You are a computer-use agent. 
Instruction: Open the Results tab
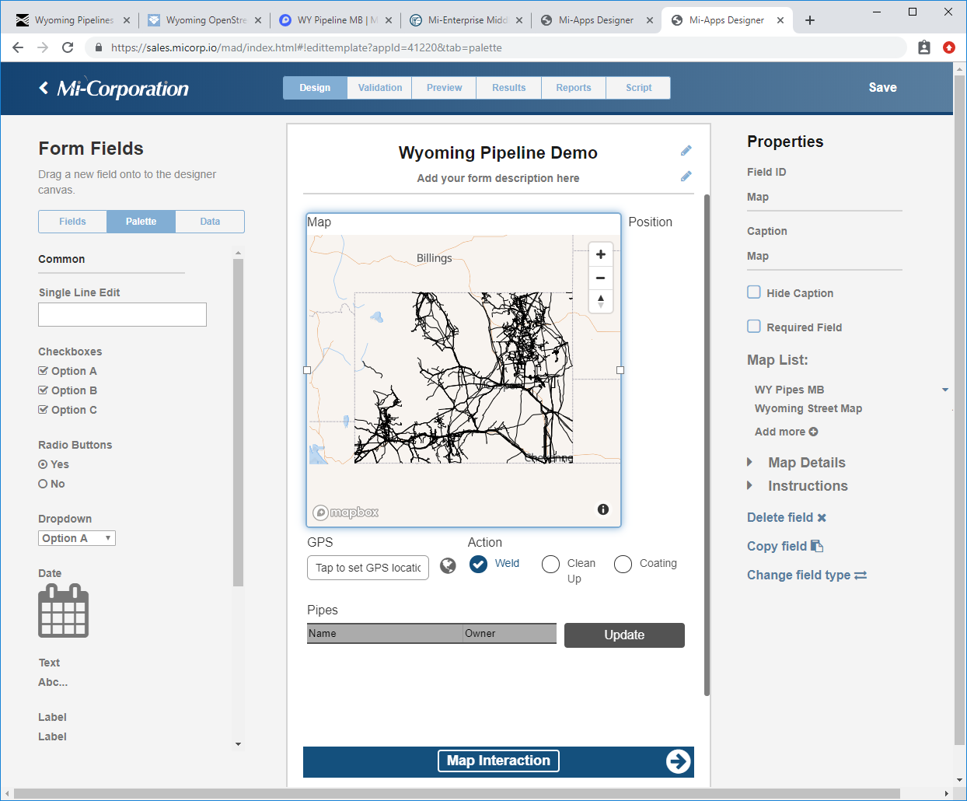click(x=509, y=88)
